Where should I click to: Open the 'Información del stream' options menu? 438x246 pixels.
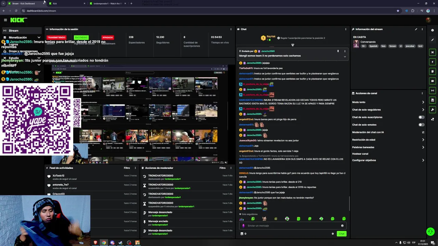click(x=422, y=29)
